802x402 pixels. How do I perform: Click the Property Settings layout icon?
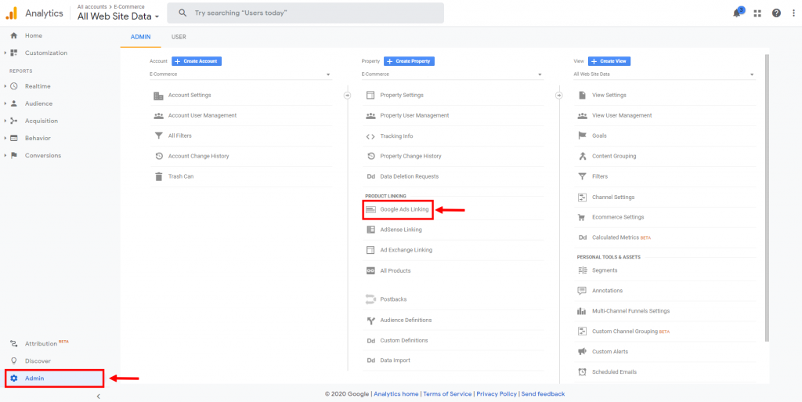[370, 95]
